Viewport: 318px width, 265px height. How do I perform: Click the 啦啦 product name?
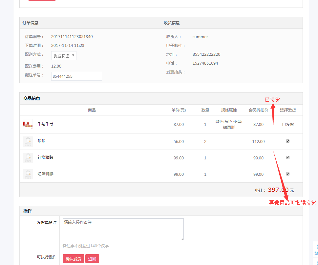(x=42, y=141)
